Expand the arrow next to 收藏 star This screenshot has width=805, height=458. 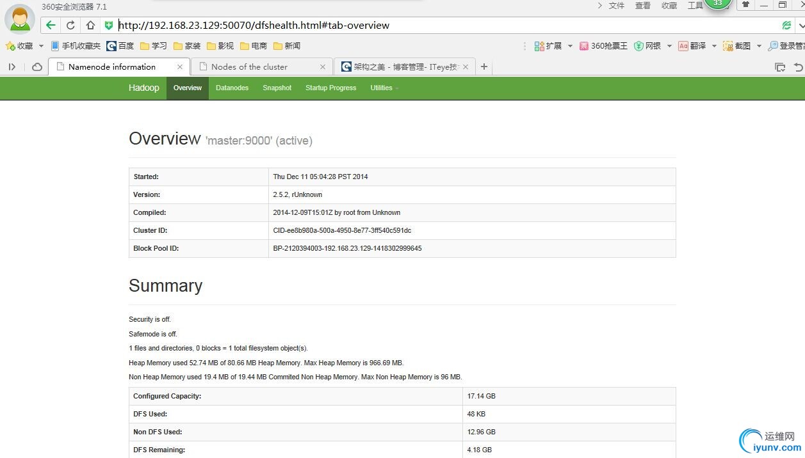click(x=41, y=46)
